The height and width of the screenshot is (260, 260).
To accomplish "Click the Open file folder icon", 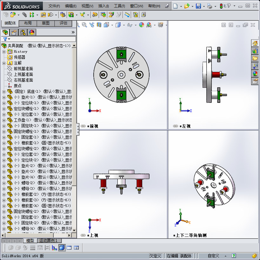I will tap(187, 6).
